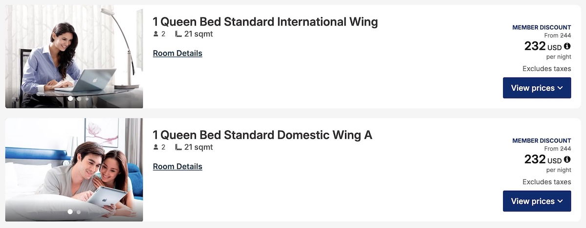
Task: Click the info icon beside Domestic Wing A price
Action: (x=567, y=160)
